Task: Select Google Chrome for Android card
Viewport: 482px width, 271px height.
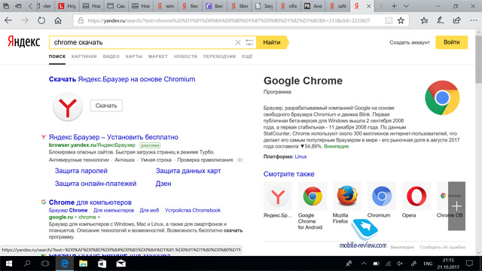Action: [x=313, y=206]
